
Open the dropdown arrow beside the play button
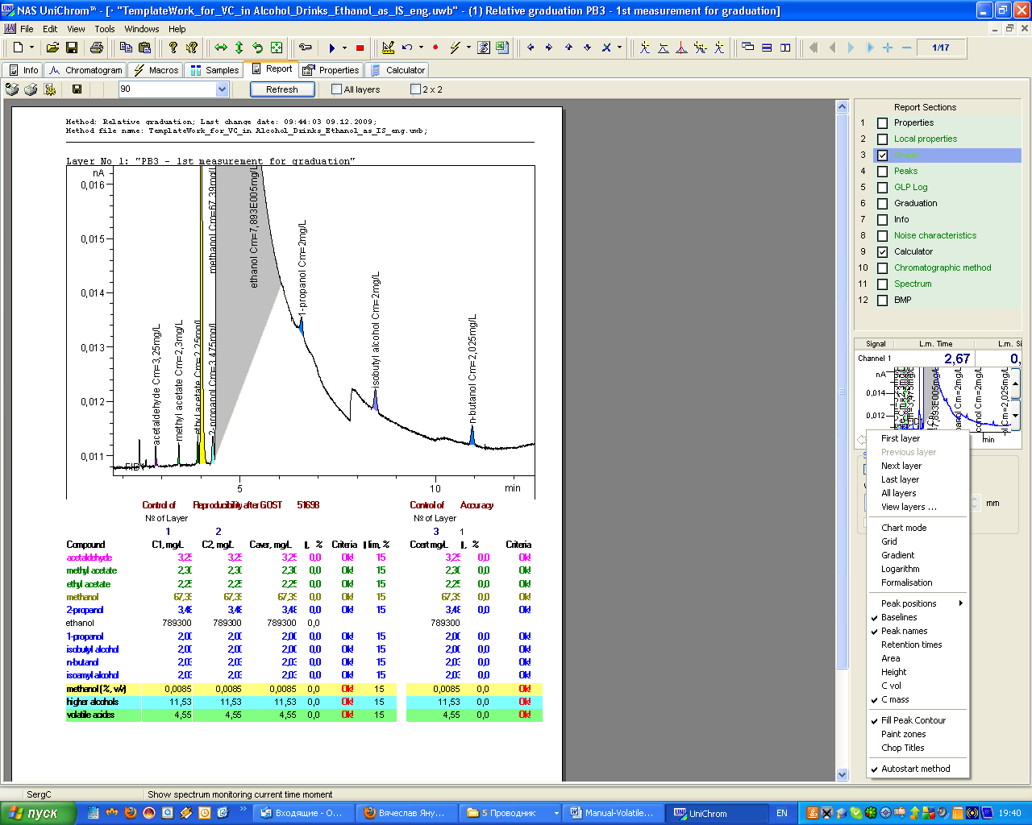click(344, 48)
